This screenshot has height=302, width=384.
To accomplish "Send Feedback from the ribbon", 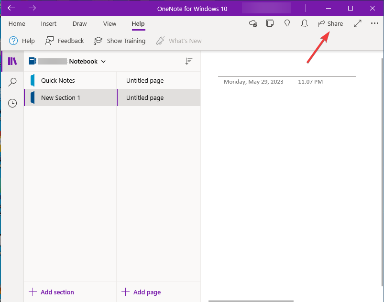I will [x=65, y=41].
